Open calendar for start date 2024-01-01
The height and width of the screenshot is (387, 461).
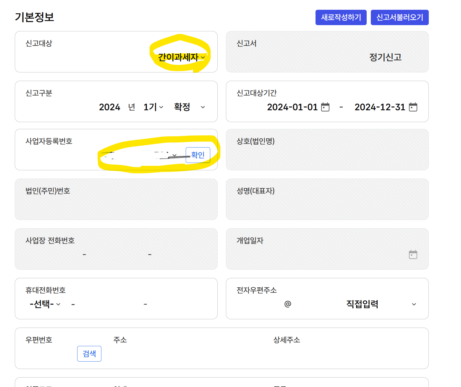click(x=325, y=107)
